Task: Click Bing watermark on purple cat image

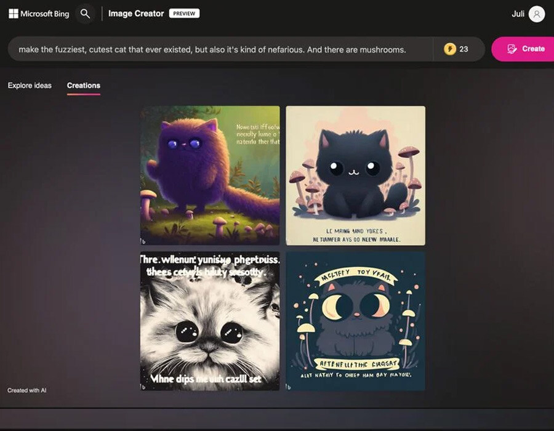Action: pos(143,241)
